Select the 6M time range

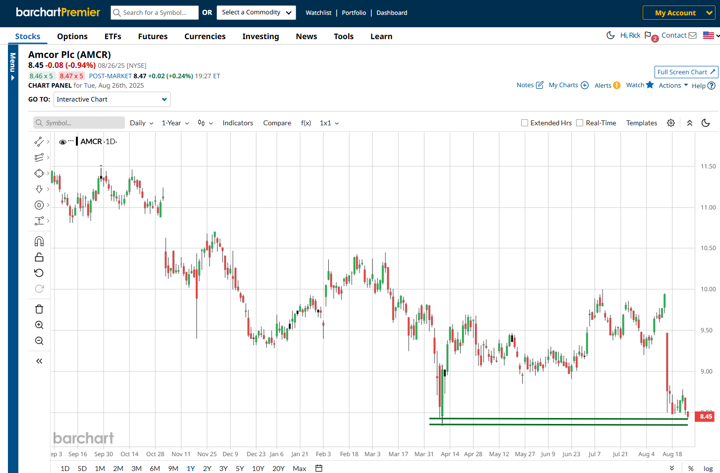tap(155, 469)
